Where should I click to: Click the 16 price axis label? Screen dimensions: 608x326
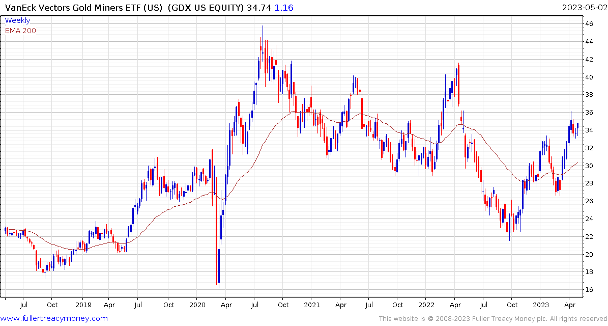[589, 289]
